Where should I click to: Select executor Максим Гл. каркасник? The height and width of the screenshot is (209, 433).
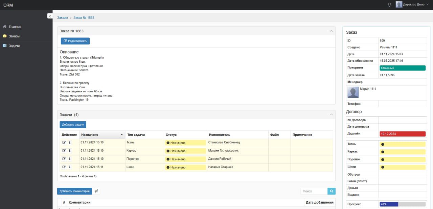[224, 151]
